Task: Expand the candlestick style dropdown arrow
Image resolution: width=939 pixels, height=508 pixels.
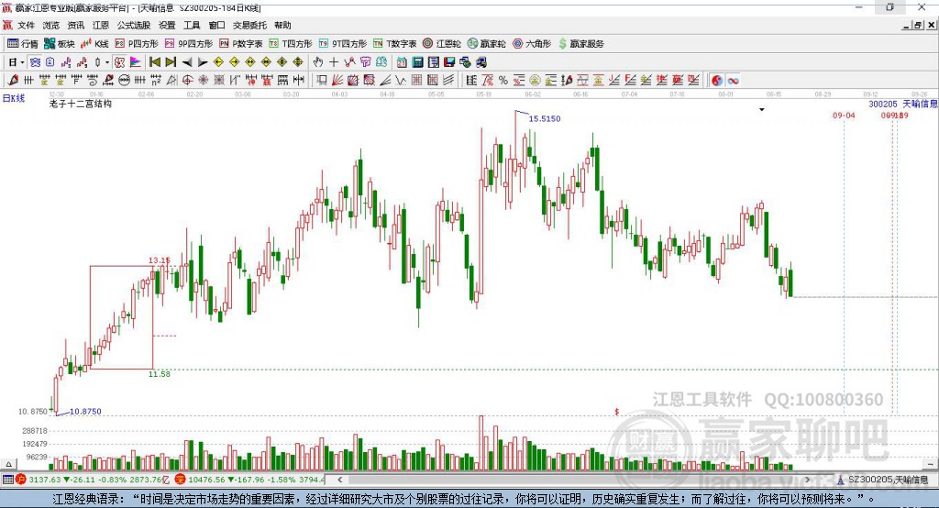Action: (x=107, y=62)
